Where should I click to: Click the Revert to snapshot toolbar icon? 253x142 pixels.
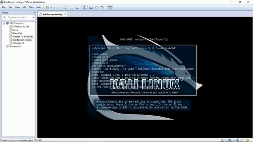tap(72, 7)
